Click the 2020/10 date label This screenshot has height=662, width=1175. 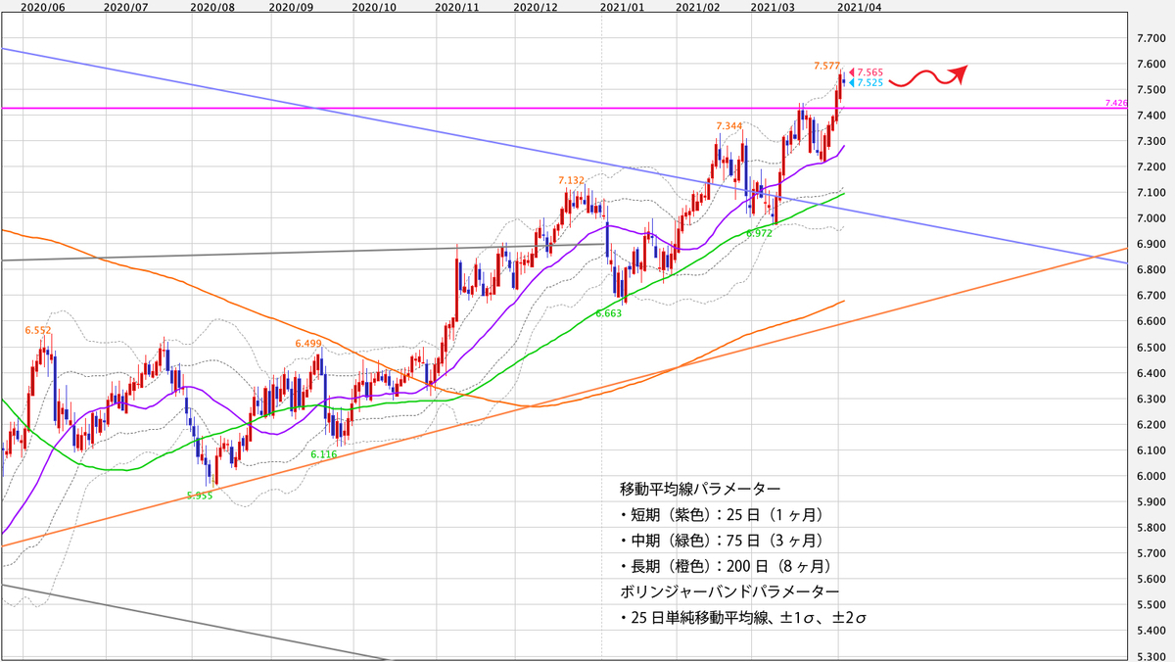coord(373,6)
